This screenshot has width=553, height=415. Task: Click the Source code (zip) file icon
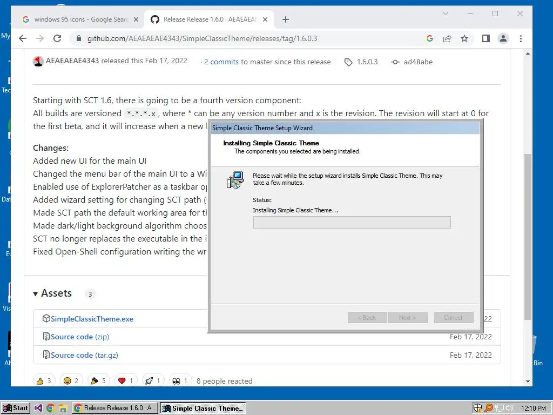46,336
